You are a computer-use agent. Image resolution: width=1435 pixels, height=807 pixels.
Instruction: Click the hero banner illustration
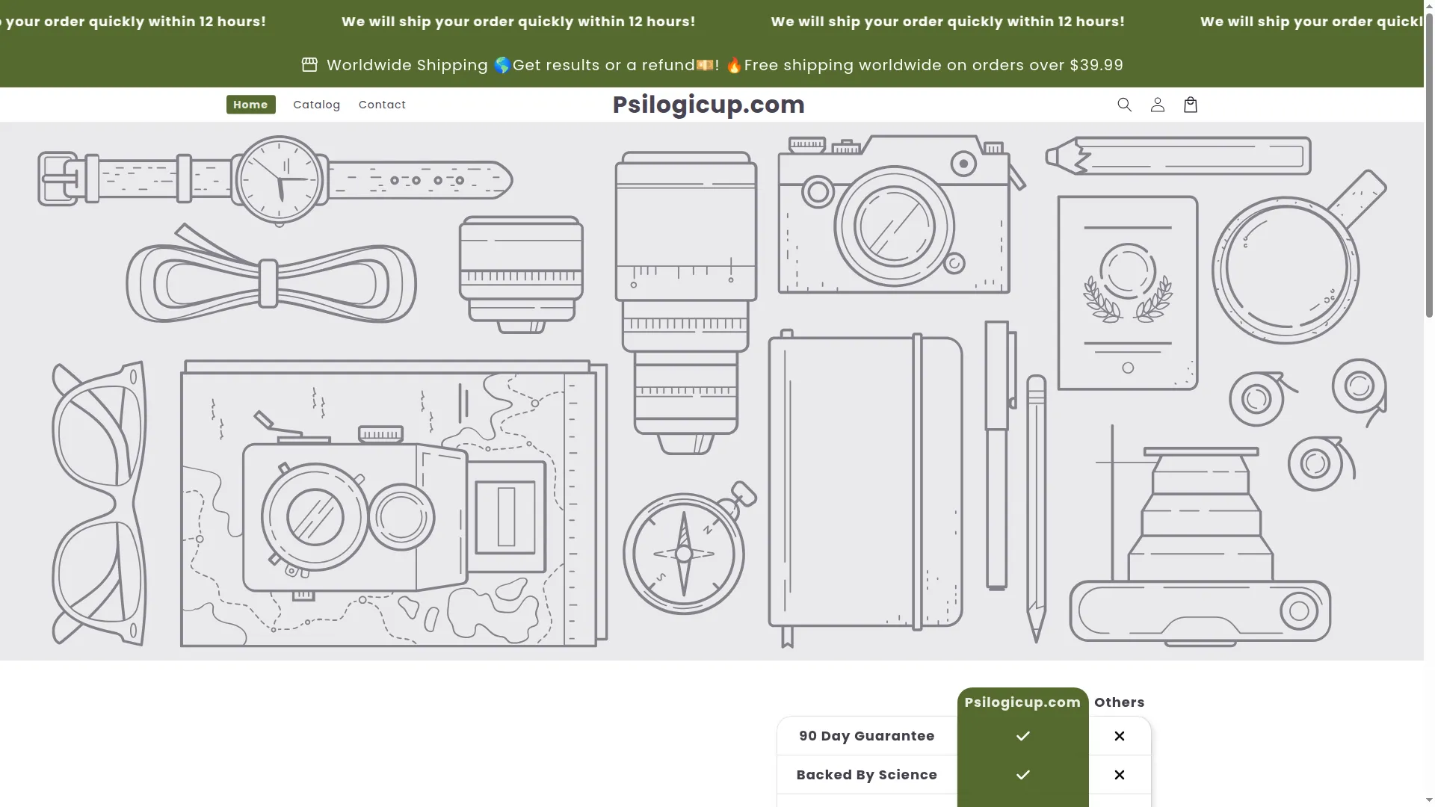[x=712, y=391]
